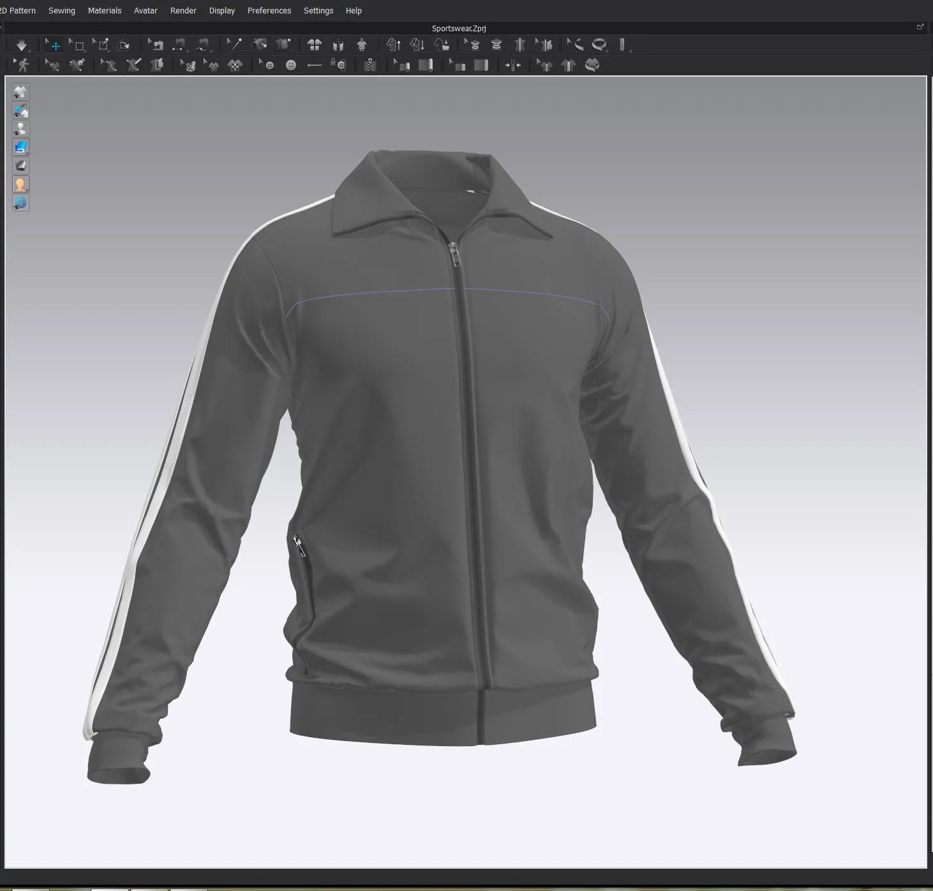Click the Reset 3D Arrangement wrapped garment icon
The height and width of the screenshot is (891, 933).
(338, 45)
